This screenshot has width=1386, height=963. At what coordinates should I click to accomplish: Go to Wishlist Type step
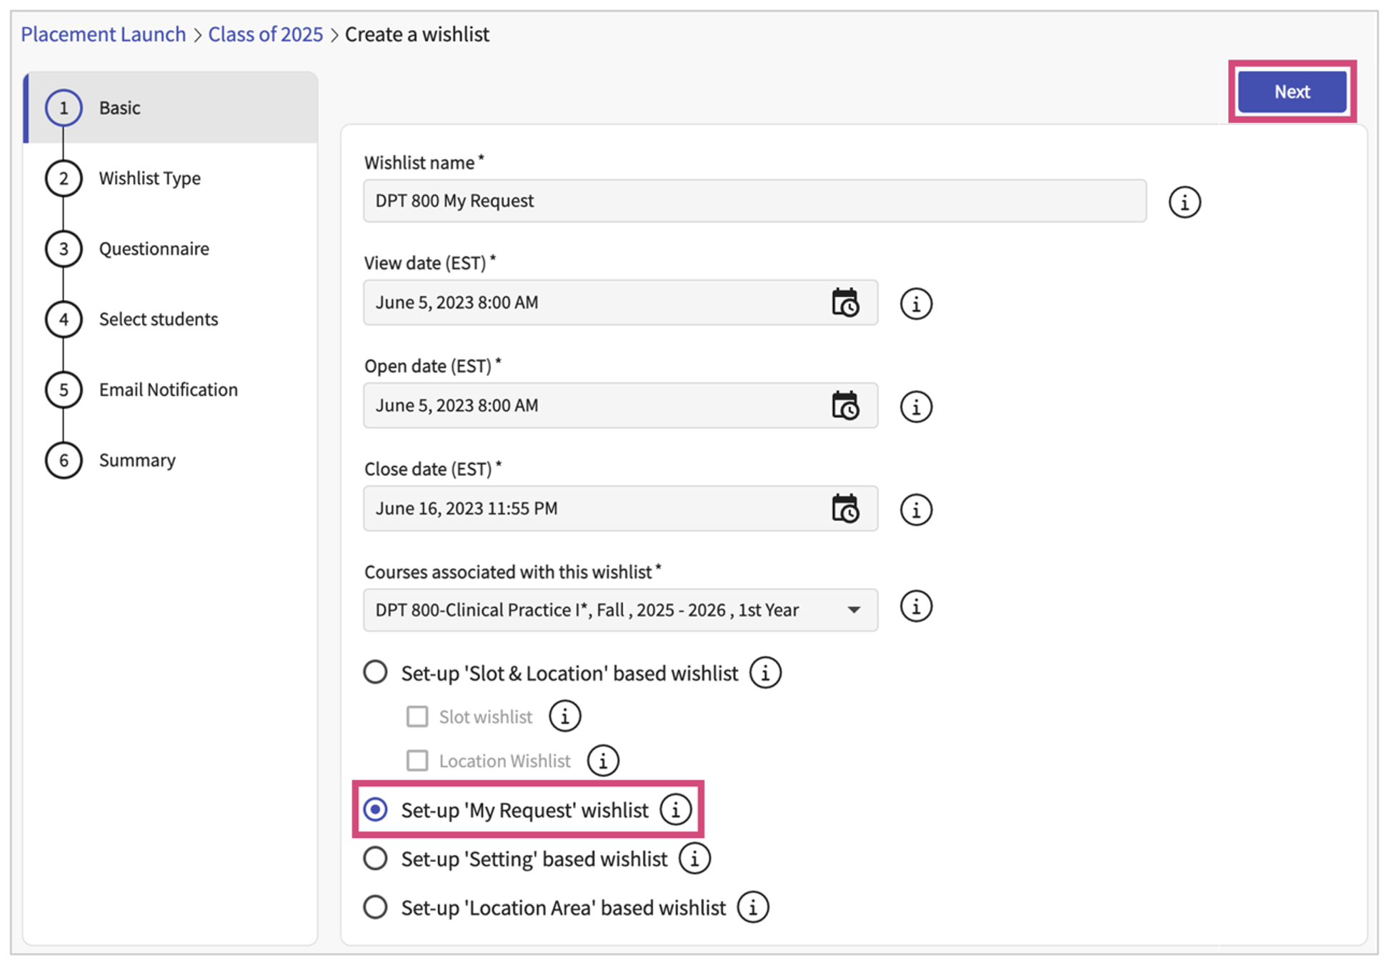click(149, 178)
